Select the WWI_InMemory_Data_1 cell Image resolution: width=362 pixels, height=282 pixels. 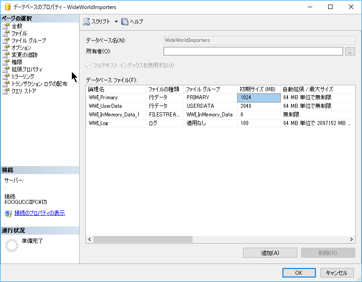coord(116,115)
